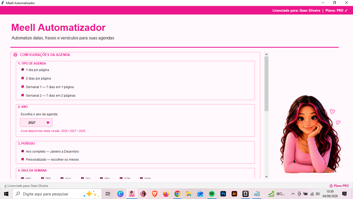Show hidden system tray icons
The width and height of the screenshot is (353, 199).
(x=293, y=194)
